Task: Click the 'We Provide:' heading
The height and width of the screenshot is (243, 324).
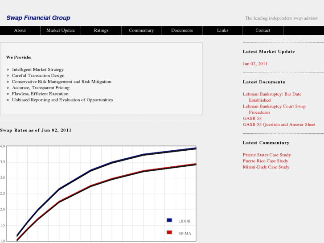Action: pyautogui.click(x=19, y=57)
